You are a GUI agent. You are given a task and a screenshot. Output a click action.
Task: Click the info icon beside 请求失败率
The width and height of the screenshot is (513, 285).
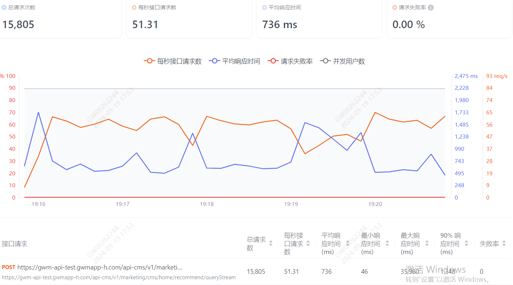click(430, 8)
